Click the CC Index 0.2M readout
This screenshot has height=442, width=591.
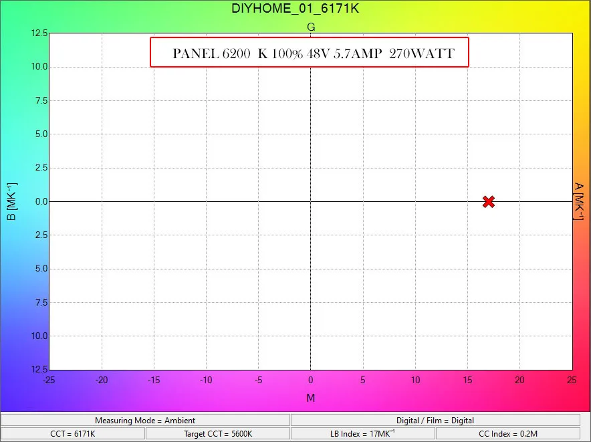pyautogui.click(x=509, y=433)
